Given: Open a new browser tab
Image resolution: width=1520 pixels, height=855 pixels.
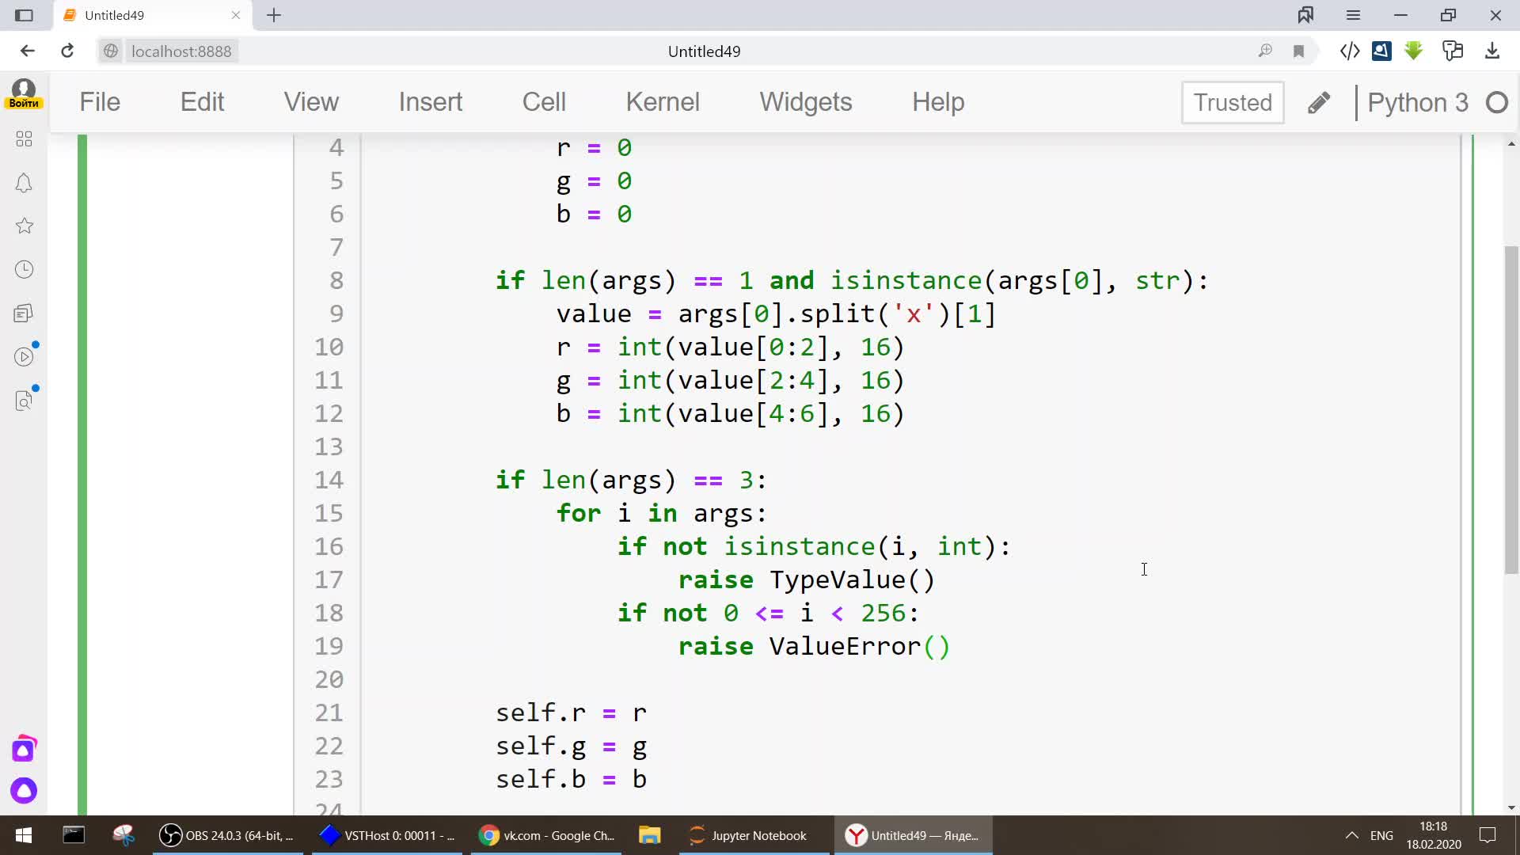Looking at the screenshot, I should click(274, 15).
